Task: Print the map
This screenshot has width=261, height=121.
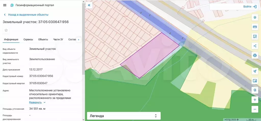Action: coord(254,55)
